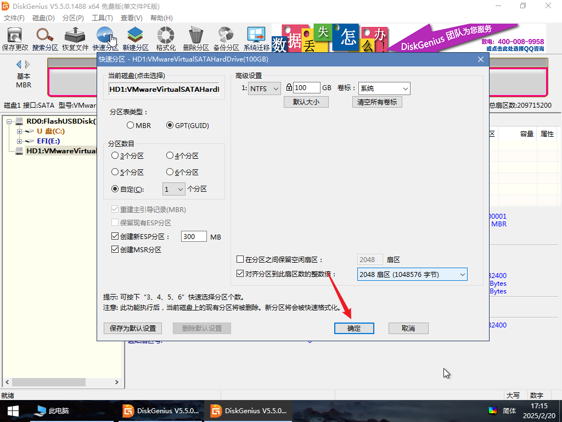This screenshot has height=422, width=562.
Task: Start the 系统迁移 system migration tool
Action: point(256,39)
